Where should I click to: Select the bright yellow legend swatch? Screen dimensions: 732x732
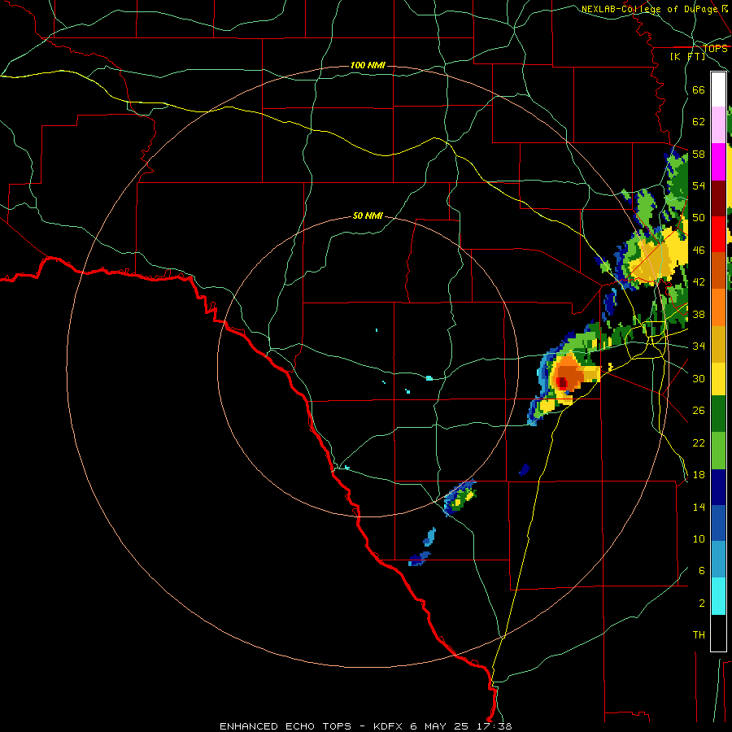tap(718, 379)
